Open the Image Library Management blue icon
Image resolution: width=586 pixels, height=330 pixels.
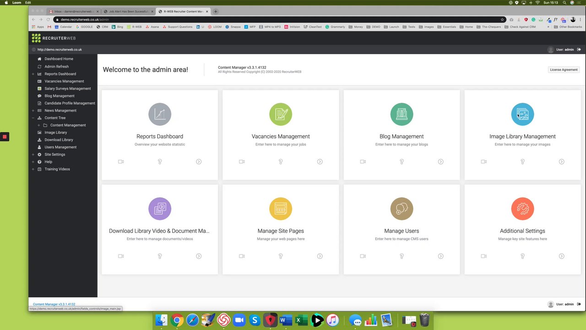(522, 114)
